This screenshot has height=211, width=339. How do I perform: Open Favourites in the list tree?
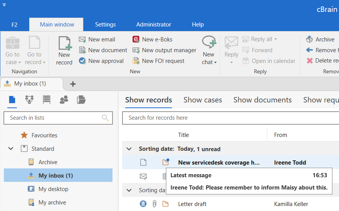click(44, 135)
